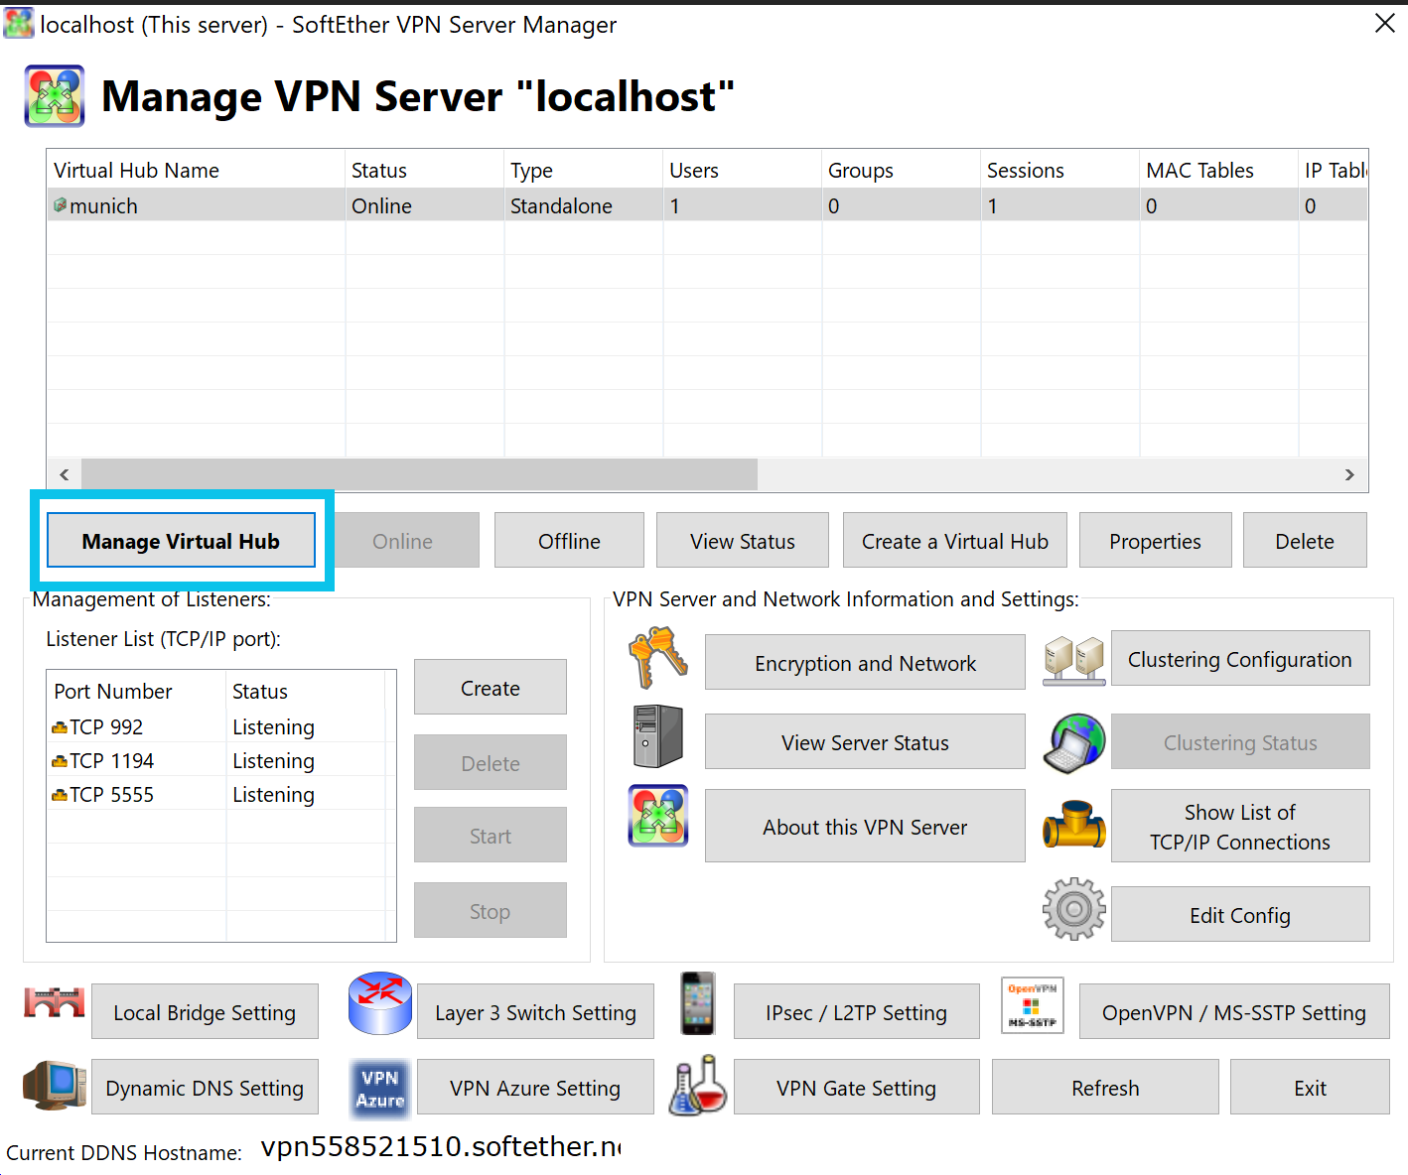
Task: Open VPN Azure Setting
Action: [x=535, y=1087]
